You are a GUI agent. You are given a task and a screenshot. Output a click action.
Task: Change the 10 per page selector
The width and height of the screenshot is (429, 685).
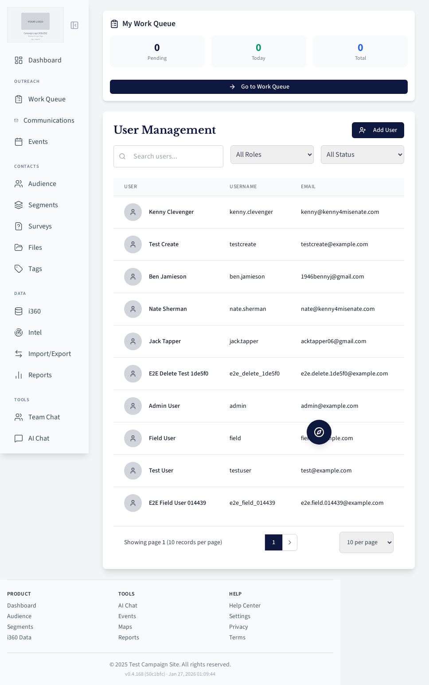(x=366, y=542)
